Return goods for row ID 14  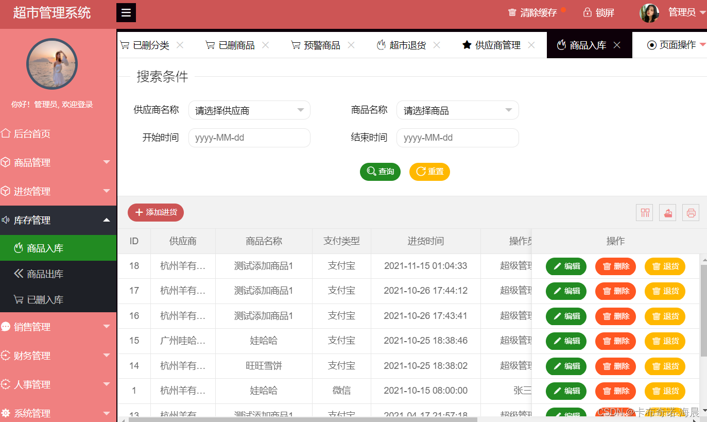click(665, 366)
